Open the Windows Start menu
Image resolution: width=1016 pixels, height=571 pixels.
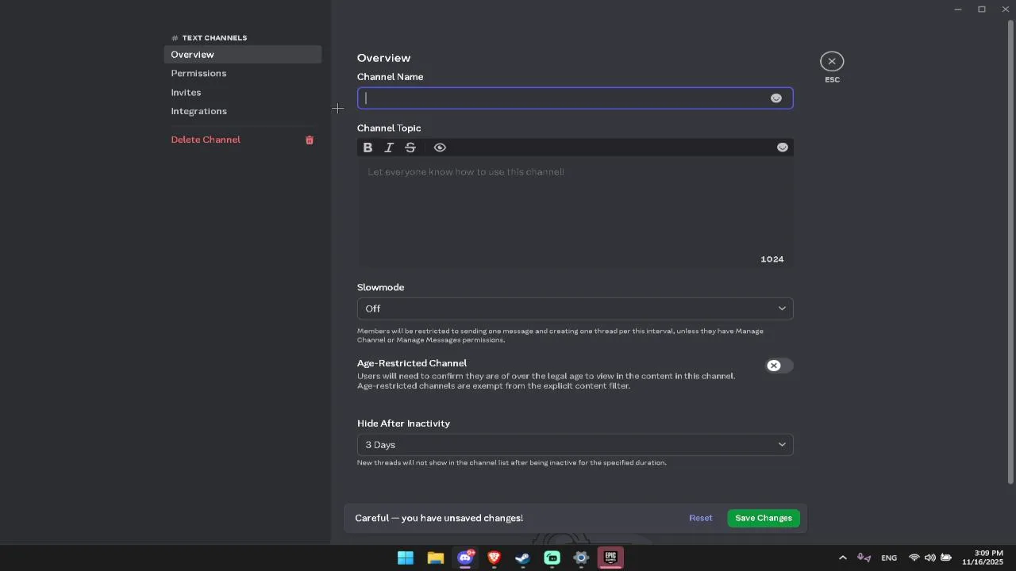[406, 558]
